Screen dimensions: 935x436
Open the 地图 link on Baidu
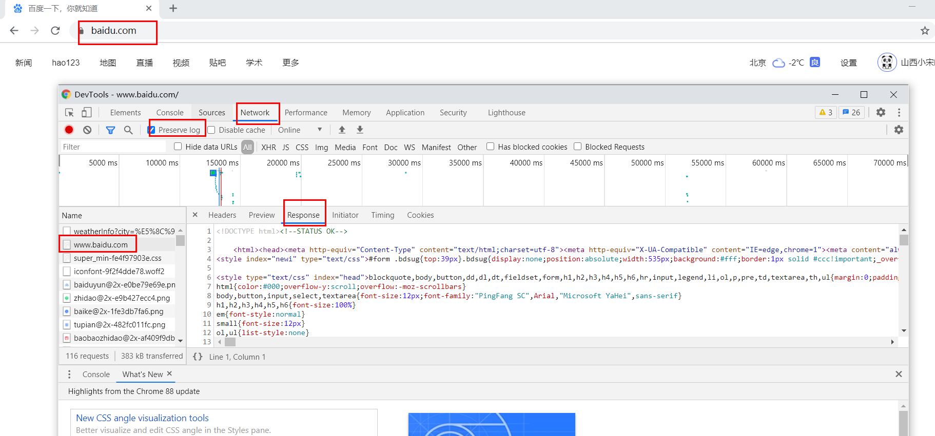pos(108,63)
